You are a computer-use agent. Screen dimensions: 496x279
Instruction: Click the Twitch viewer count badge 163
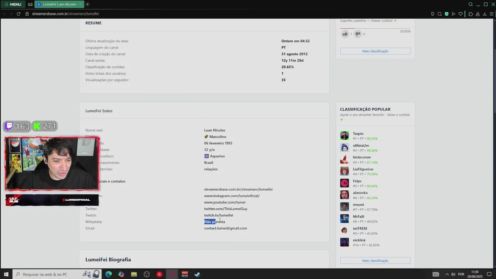click(x=17, y=126)
